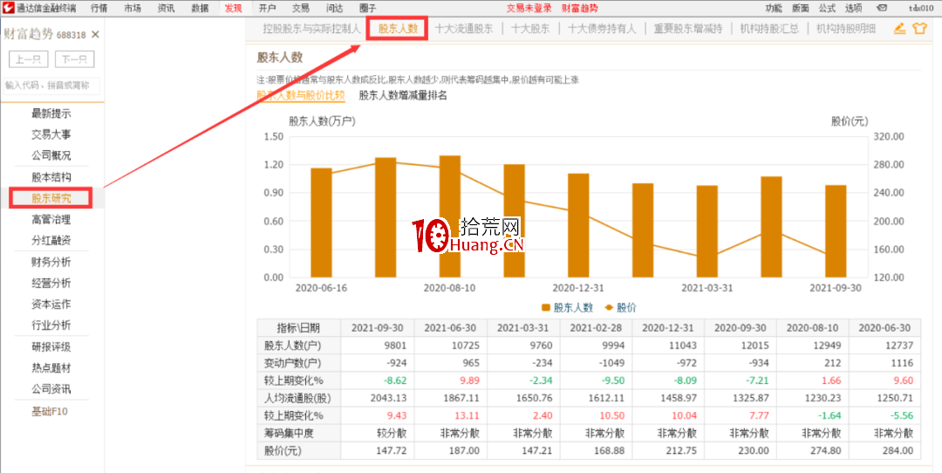
Task: Open the 开户 menu
Action: tap(268, 9)
